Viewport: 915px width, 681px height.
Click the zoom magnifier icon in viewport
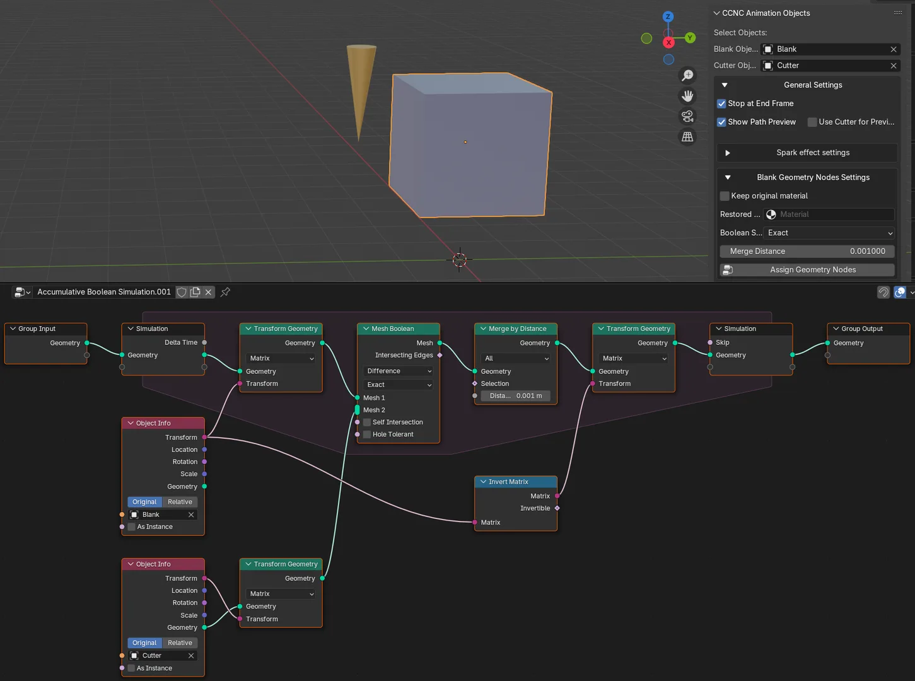687,76
